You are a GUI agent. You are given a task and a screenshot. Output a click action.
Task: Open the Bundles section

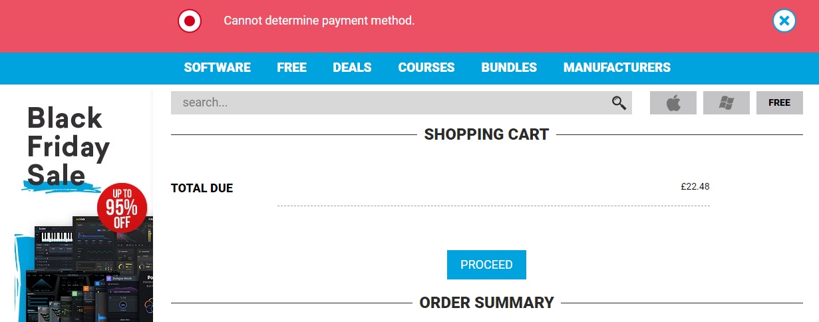click(x=508, y=67)
